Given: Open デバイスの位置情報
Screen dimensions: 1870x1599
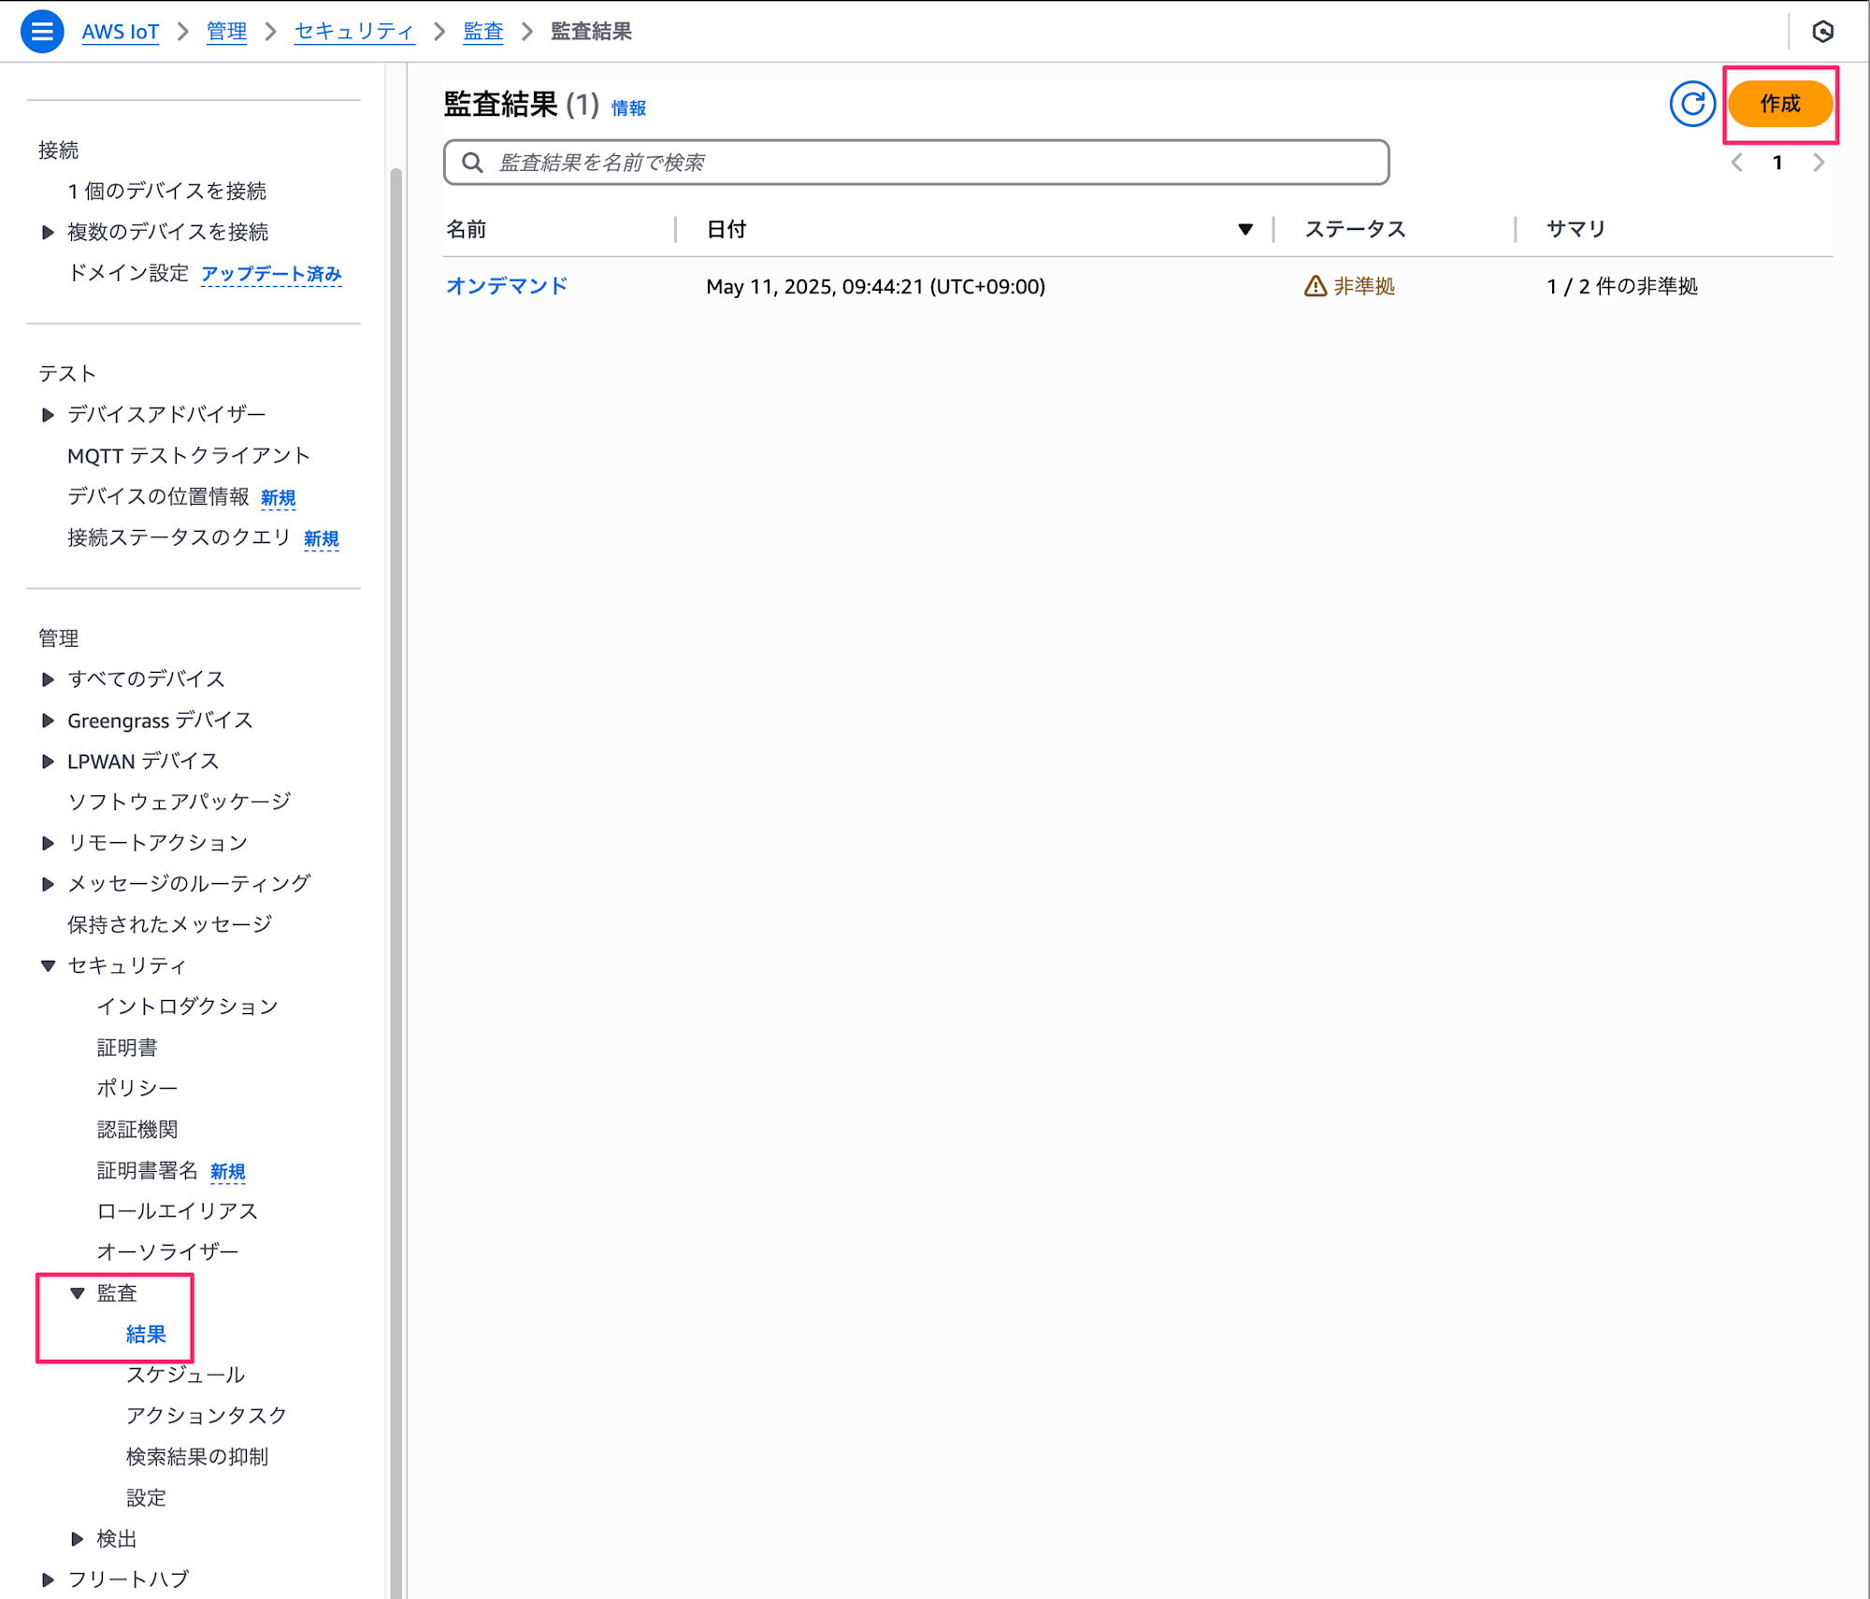Looking at the screenshot, I should pos(158,496).
